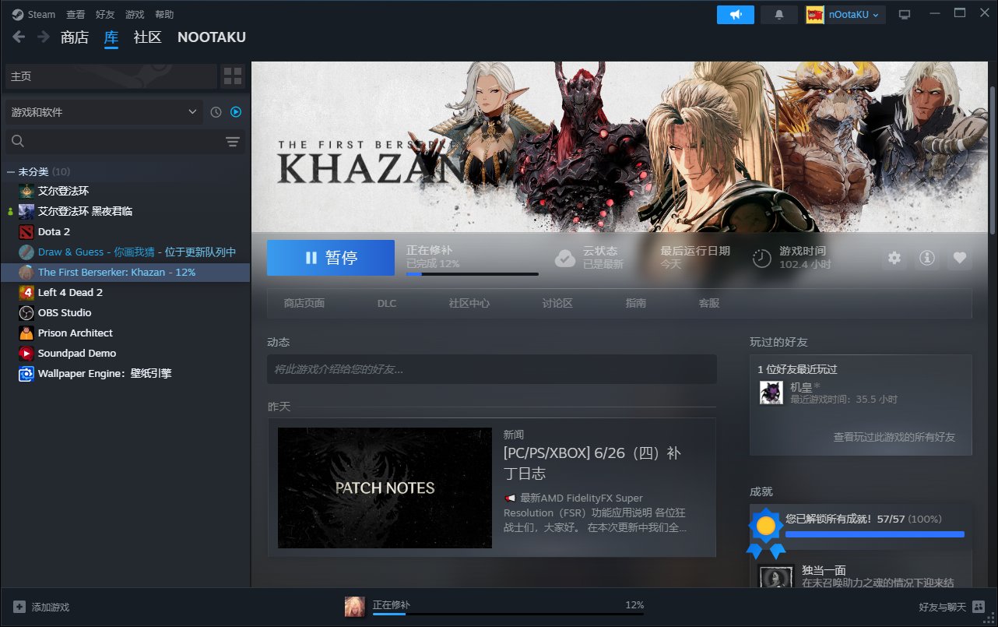Click the library search field
The width and height of the screenshot is (998, 627).
tap(113, 141)
